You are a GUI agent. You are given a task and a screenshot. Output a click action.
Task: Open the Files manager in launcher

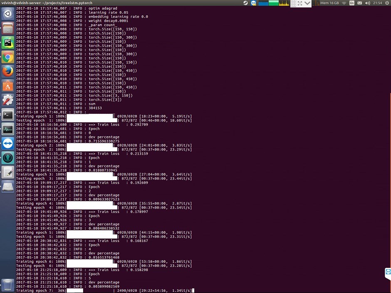pyautogui.click(x=7, y=28)
